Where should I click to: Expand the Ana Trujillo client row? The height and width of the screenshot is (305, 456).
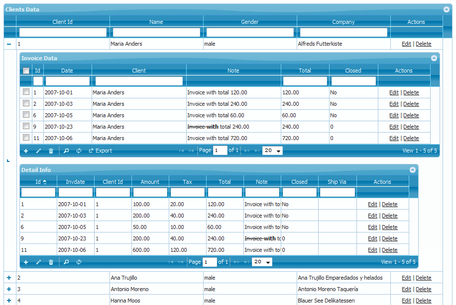9,278
